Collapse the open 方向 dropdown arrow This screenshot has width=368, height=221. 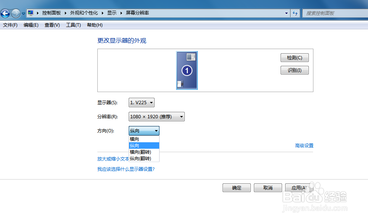tap(157, 130)
